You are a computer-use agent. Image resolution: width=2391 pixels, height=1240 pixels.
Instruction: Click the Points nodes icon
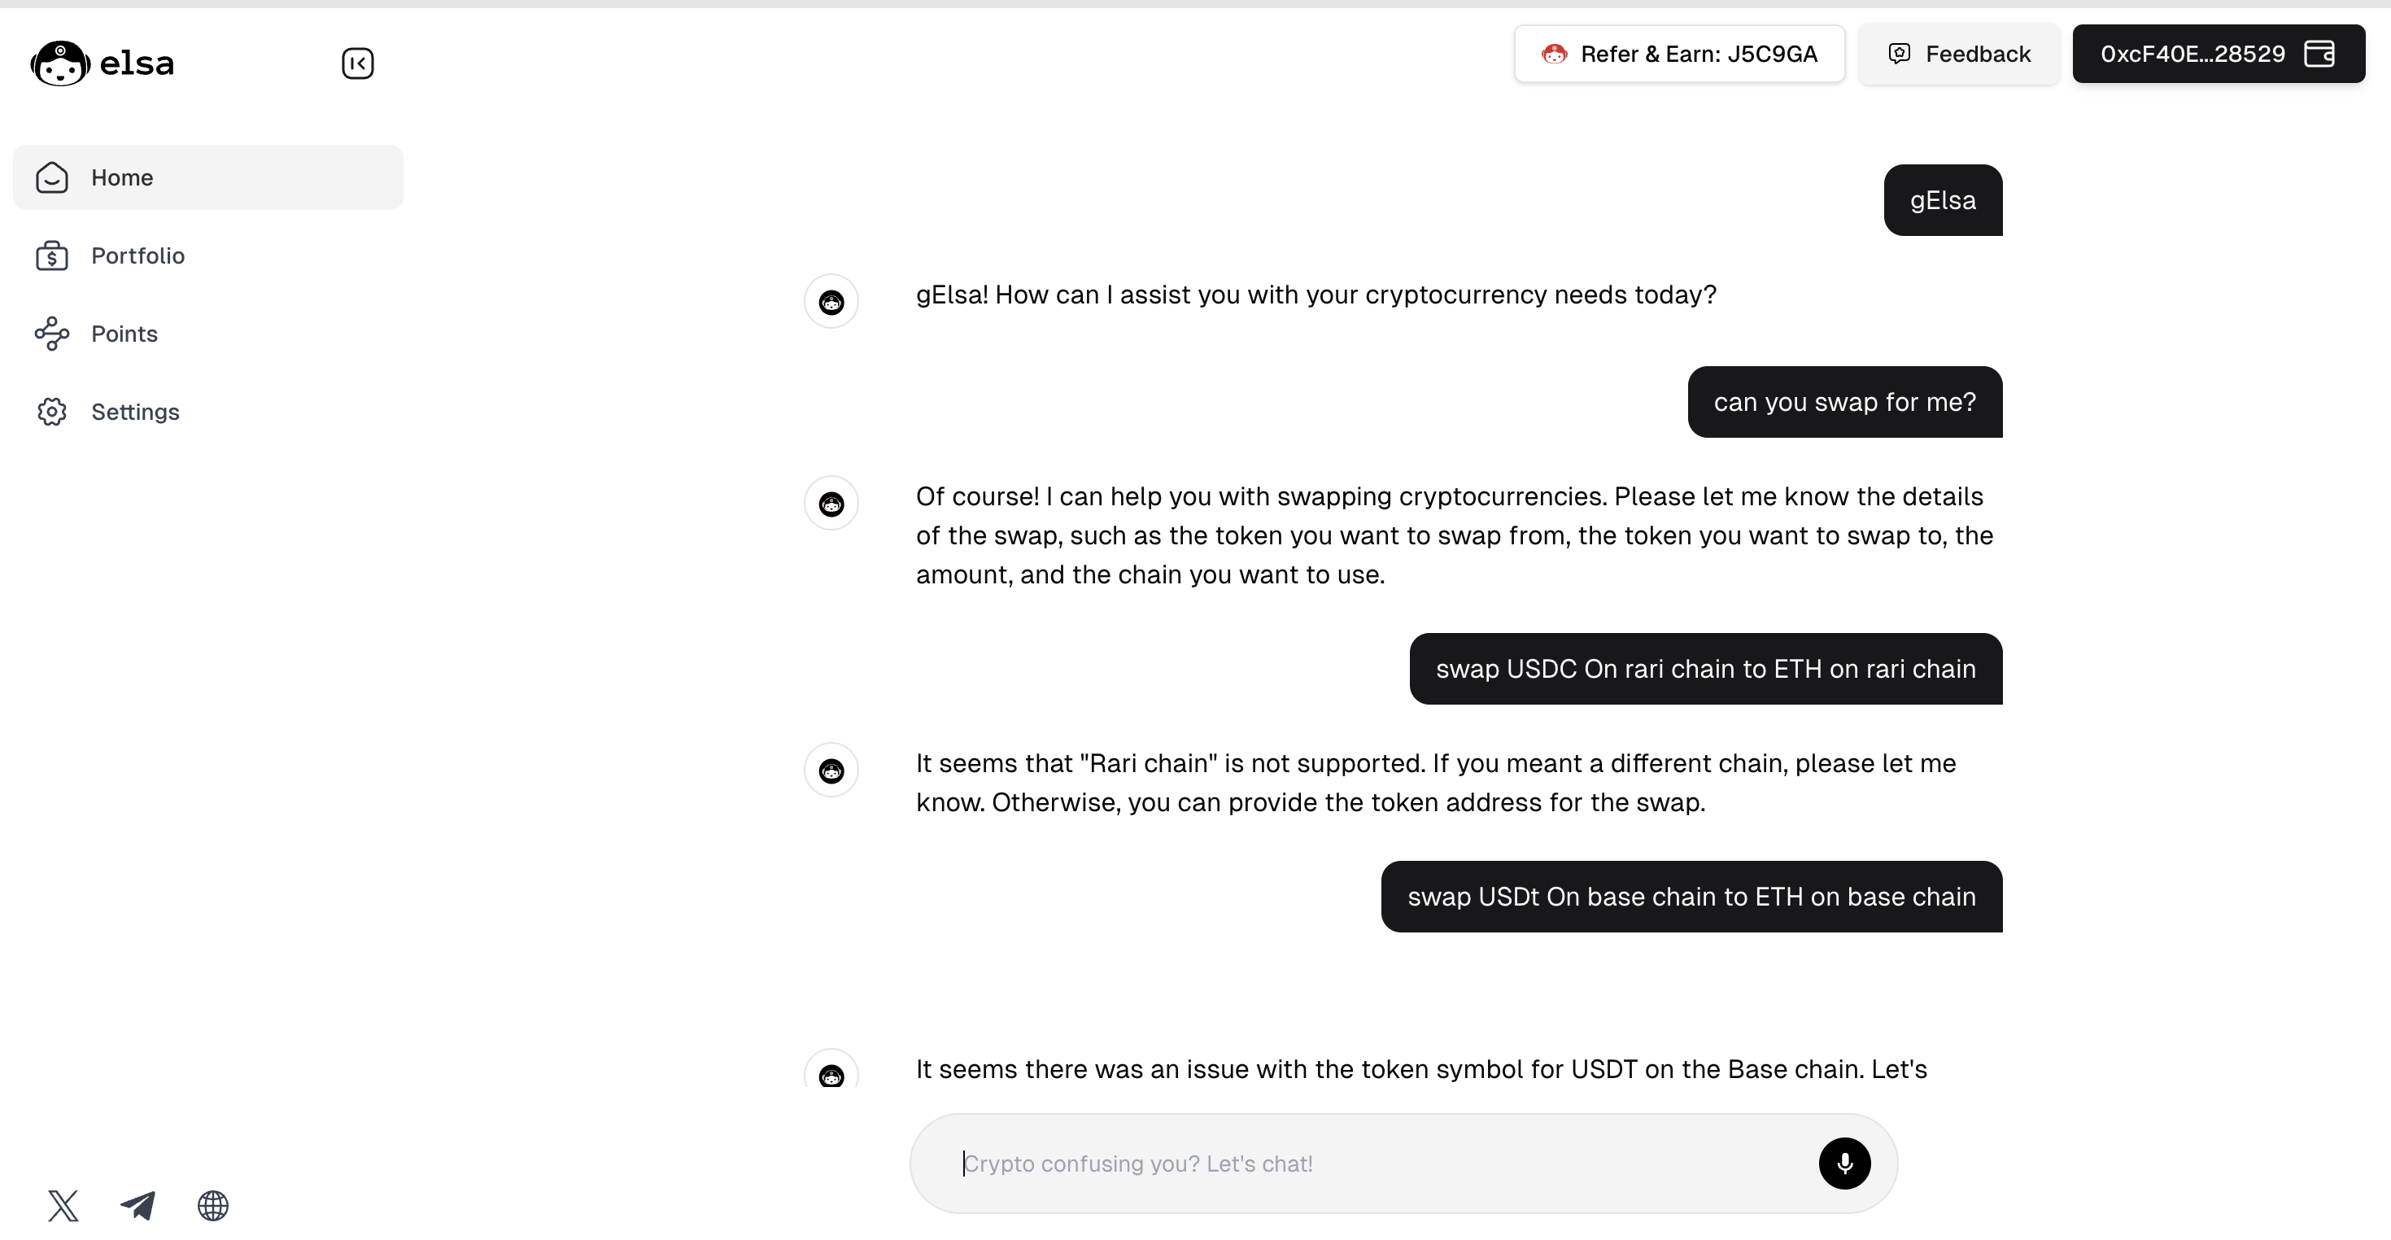52,334
